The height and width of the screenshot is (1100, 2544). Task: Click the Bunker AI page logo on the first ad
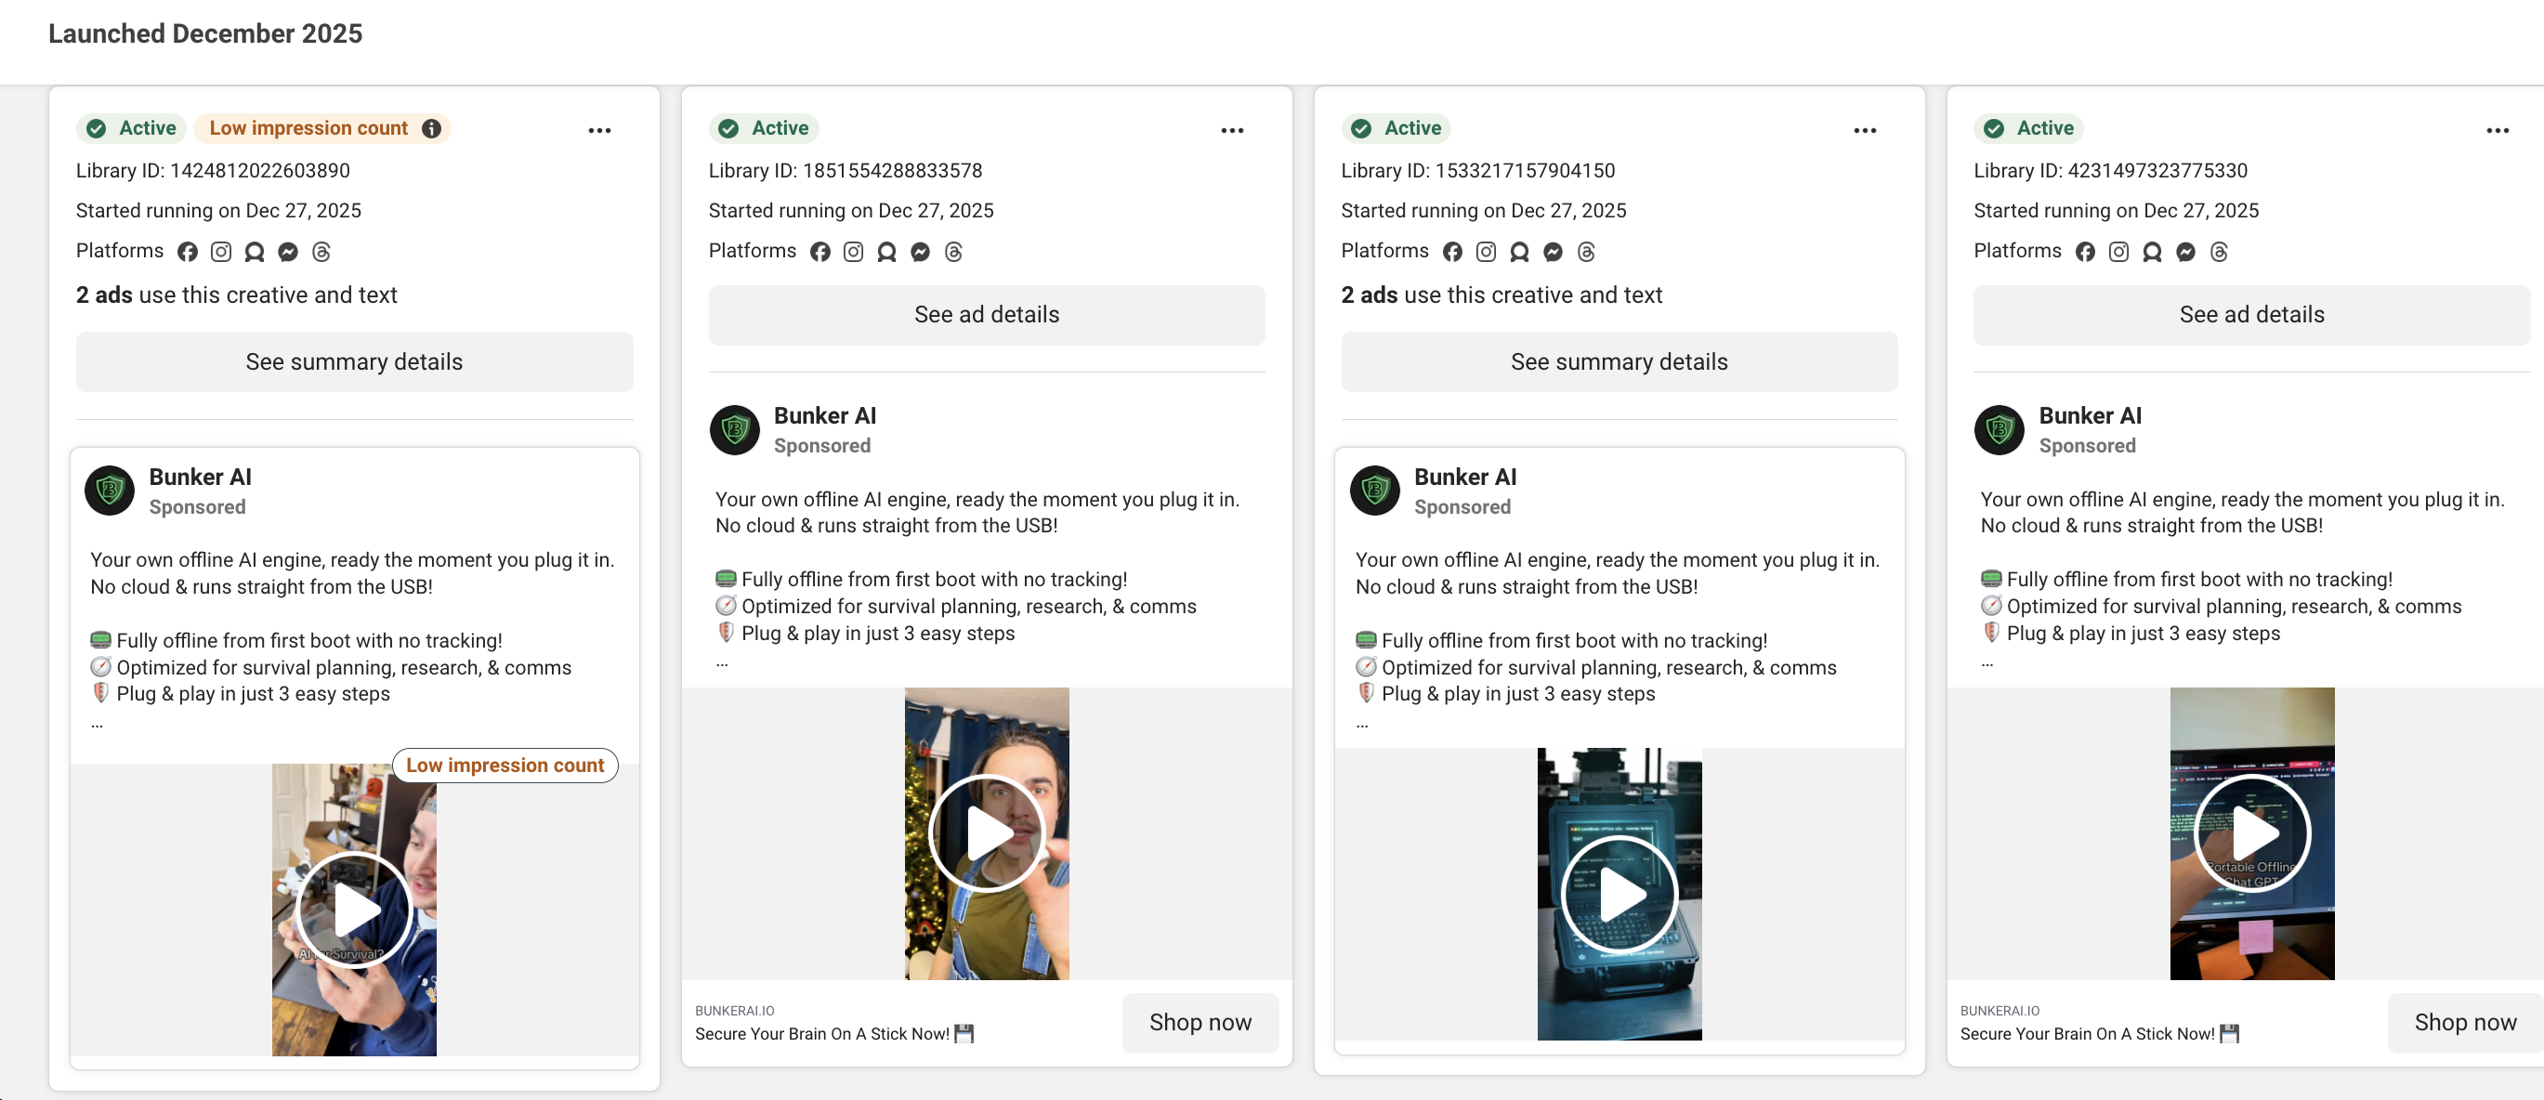110,491
